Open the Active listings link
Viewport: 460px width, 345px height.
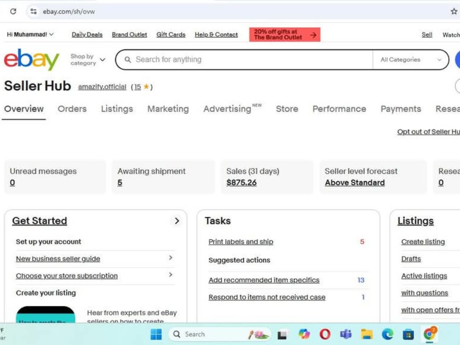pyautogui.click(x=424, y=276)
